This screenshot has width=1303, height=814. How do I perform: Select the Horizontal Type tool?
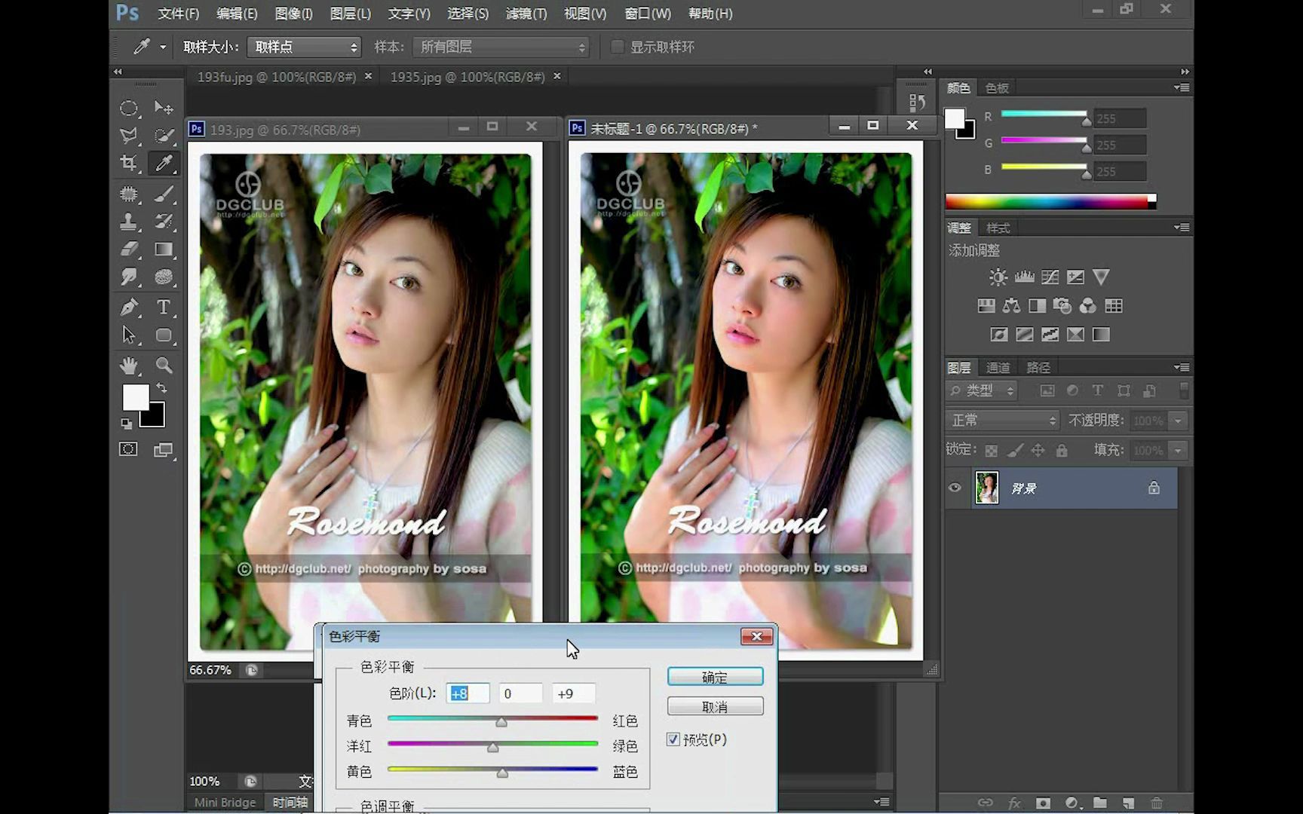click(x=164, y=308)
